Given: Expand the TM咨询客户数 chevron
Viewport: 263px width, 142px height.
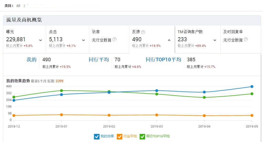Looking at the screenshot, I should click(x=215, y=40).
